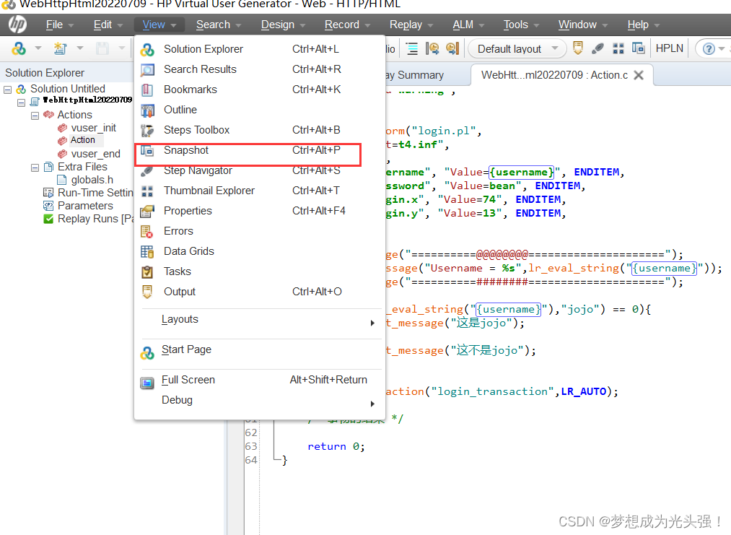
Task: Choose Search Results in View menu
Action: [259, 69]
